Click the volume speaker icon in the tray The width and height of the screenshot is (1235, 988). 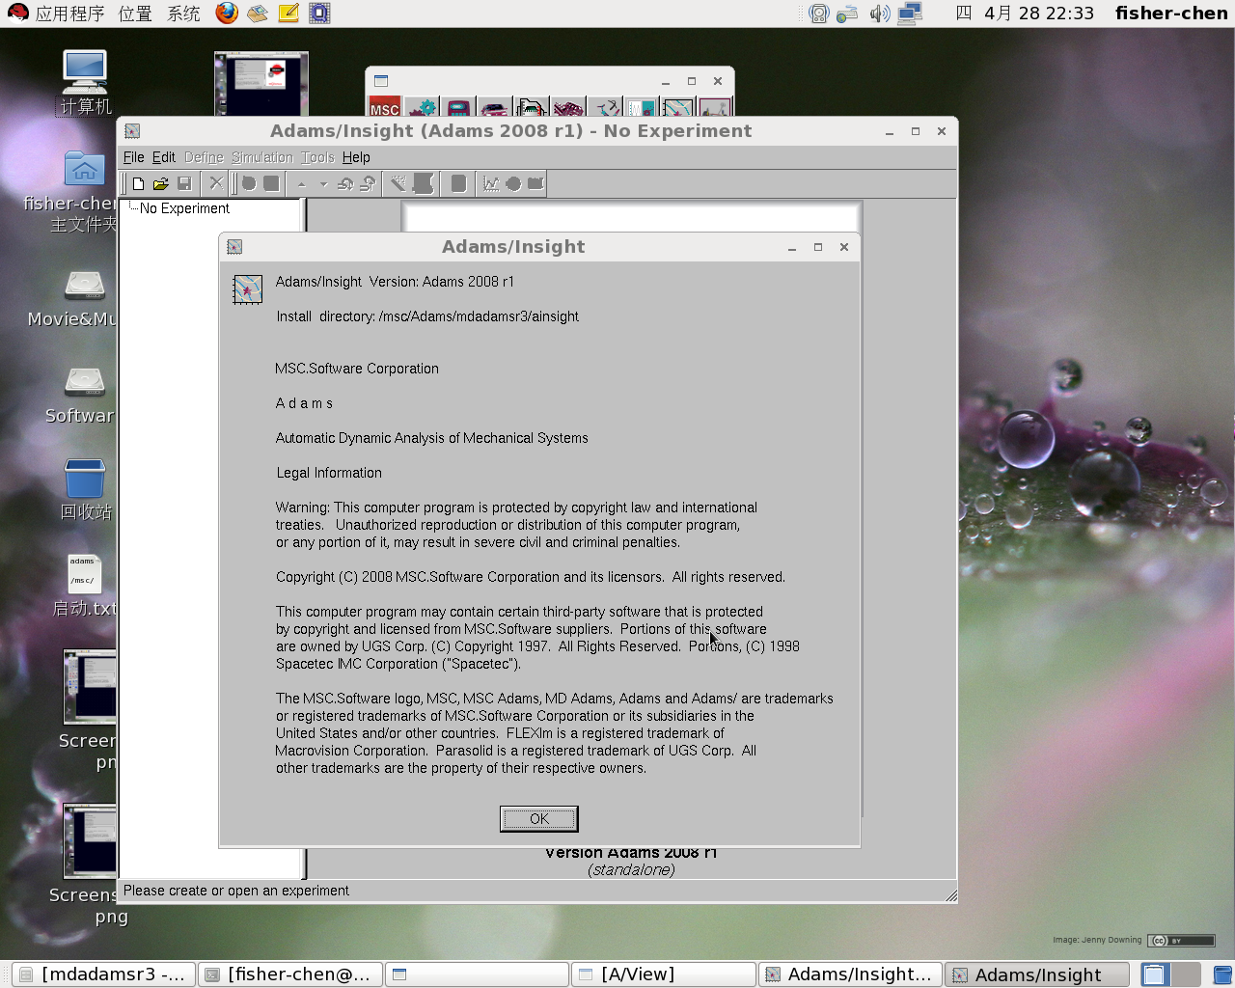879,14
